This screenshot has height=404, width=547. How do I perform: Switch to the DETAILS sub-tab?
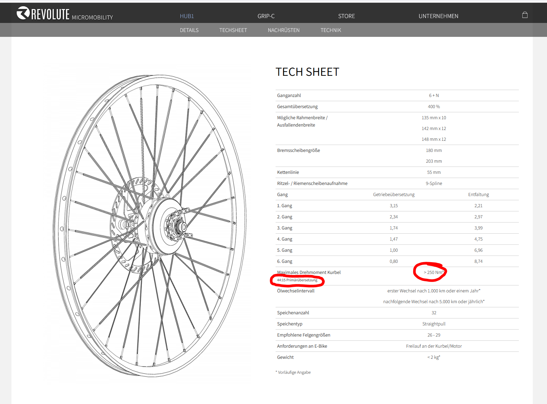point(189,30)
